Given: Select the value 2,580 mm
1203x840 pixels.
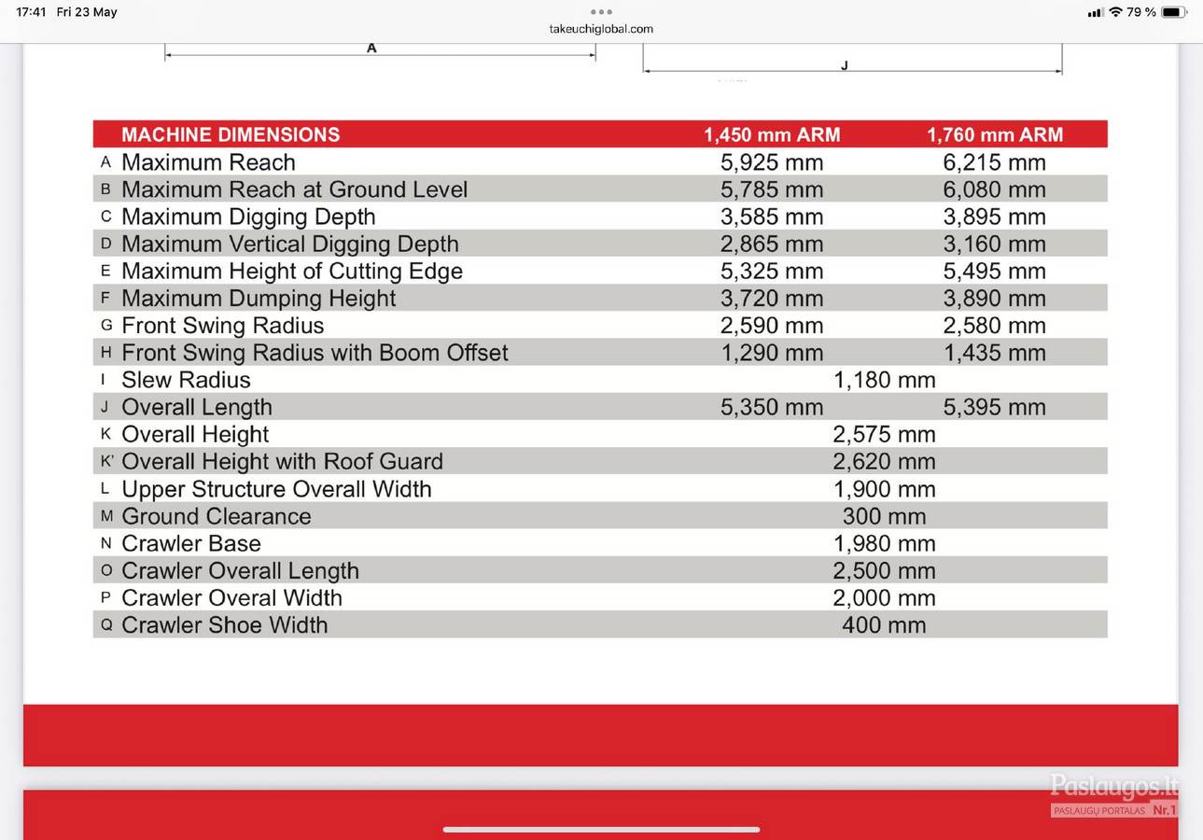Looking at the screenshot, I should coord(995,326).
